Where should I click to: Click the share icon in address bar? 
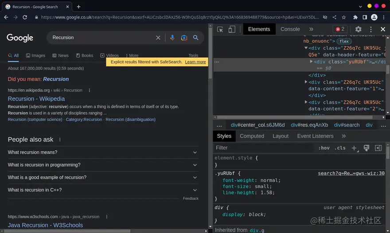[334, 17]
